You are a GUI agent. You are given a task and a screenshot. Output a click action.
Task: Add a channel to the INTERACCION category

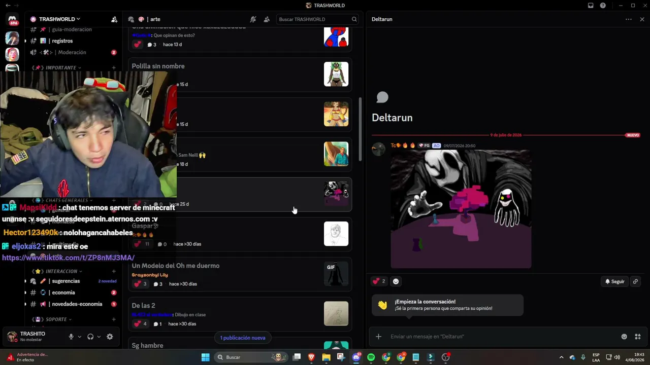[x=114, y=272]
